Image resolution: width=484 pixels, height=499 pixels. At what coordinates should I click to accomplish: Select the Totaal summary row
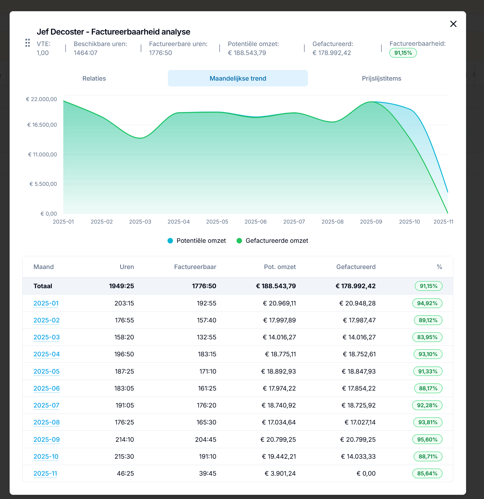(238, 286)
